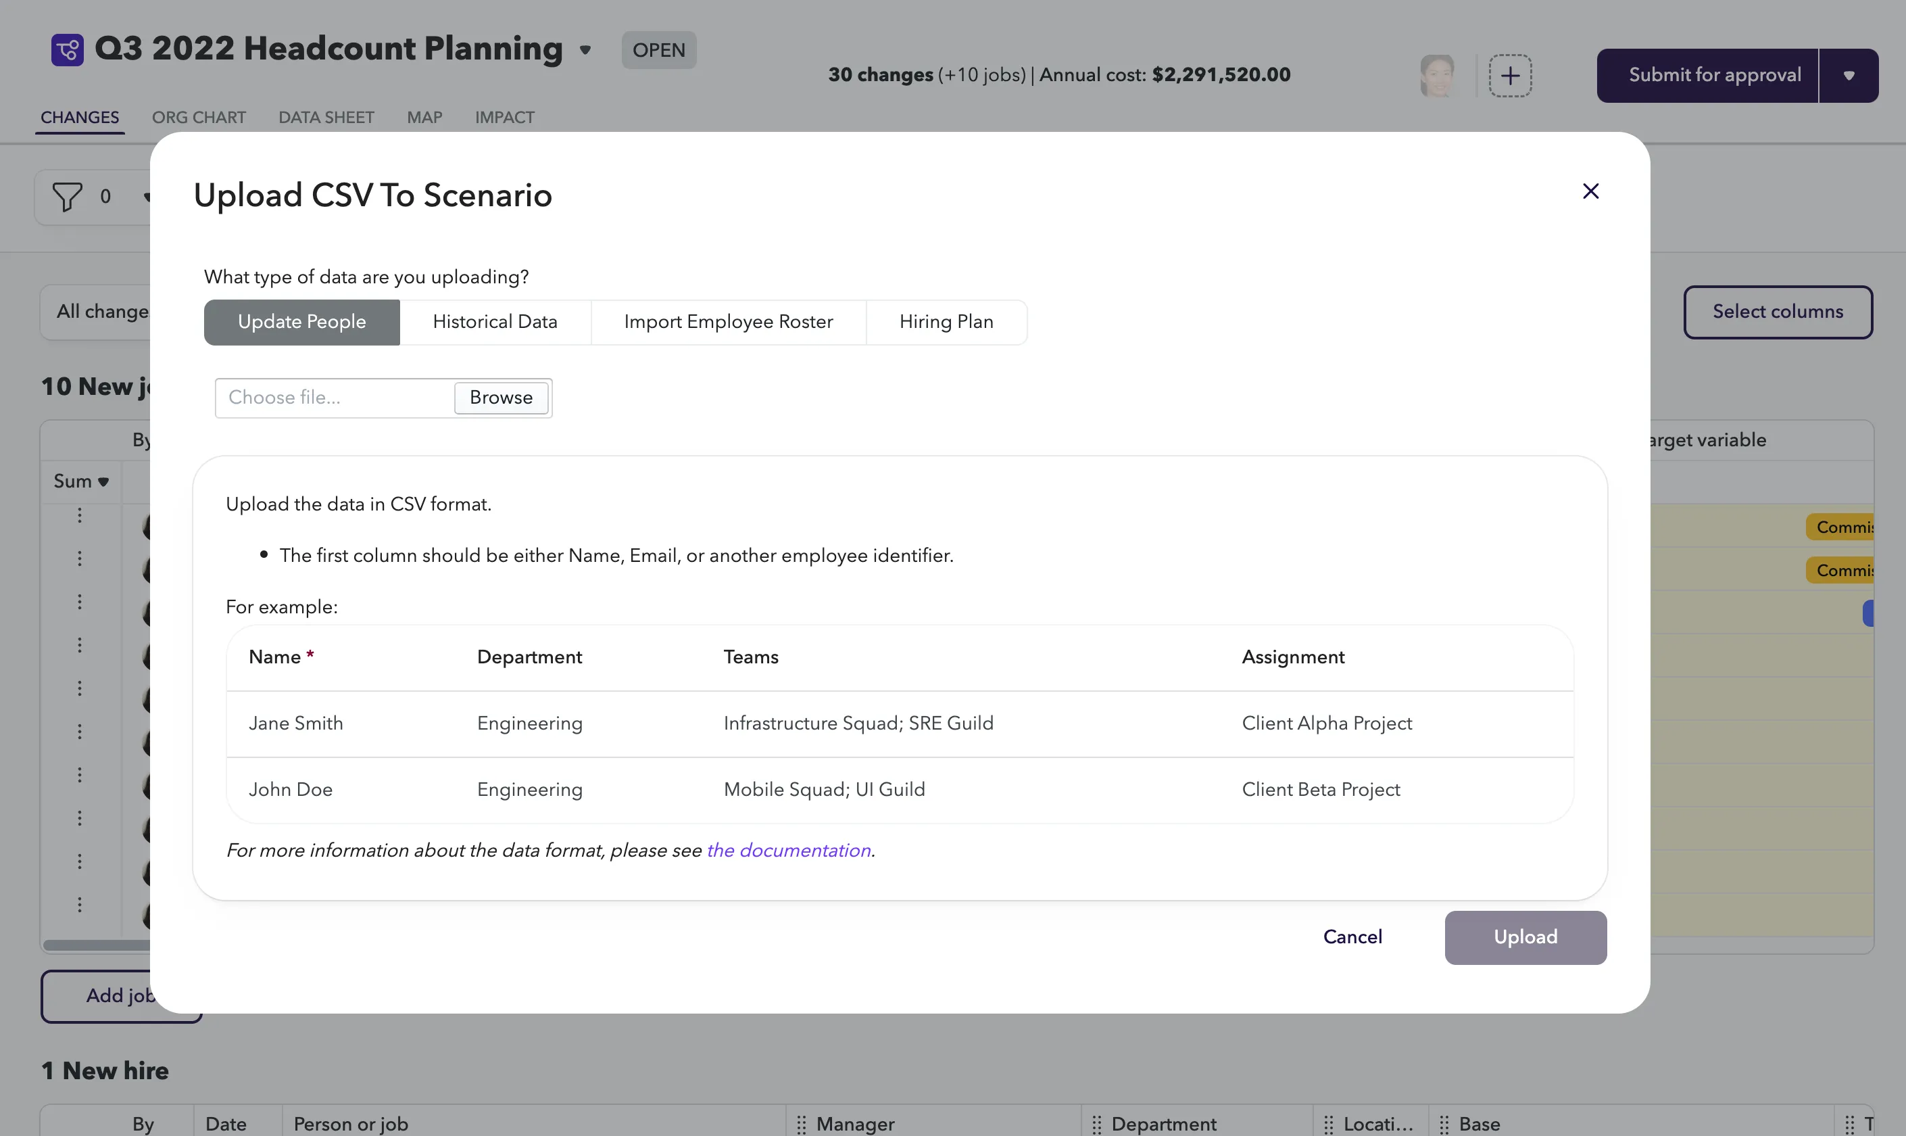Click Submit for approval button
1906x1136 pixels.
click(x=1707, y=75)
